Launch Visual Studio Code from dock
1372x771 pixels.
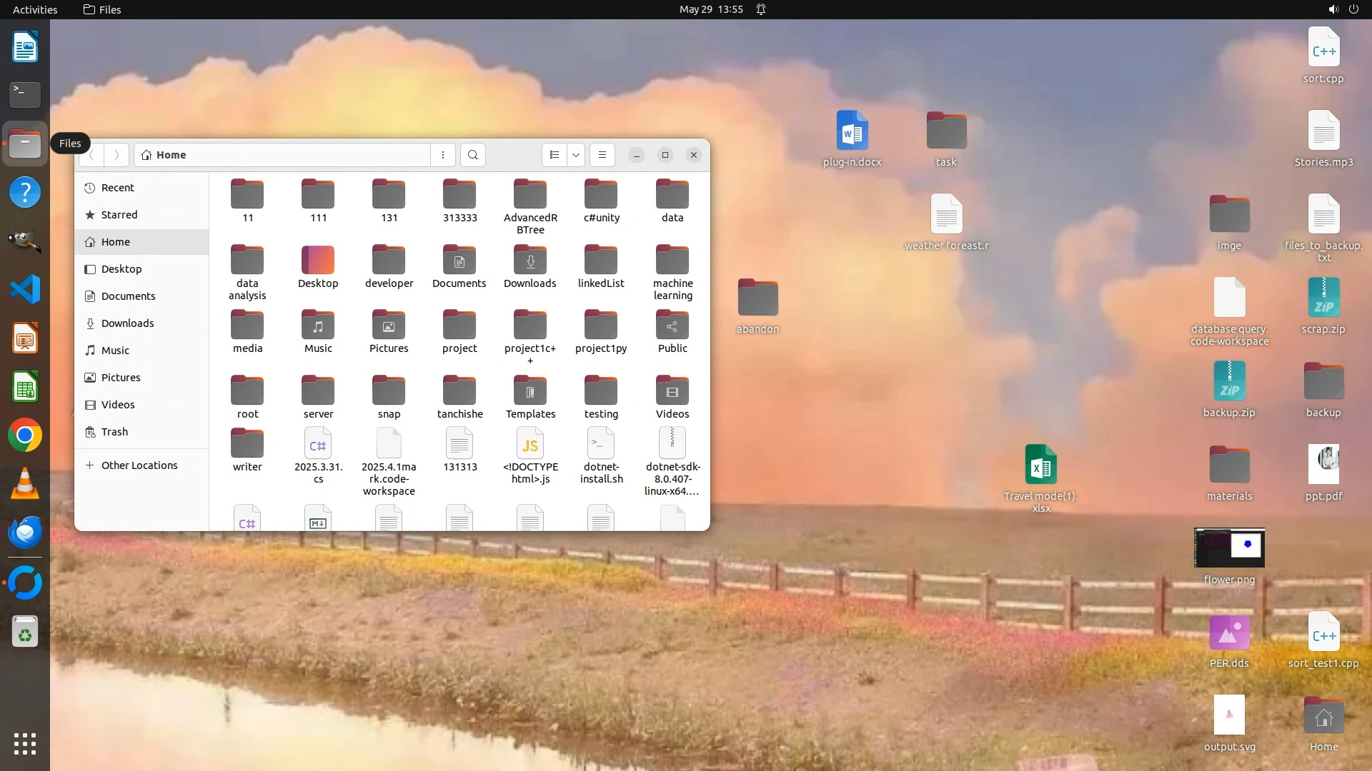pyautogui.click(x=25, y=289)
